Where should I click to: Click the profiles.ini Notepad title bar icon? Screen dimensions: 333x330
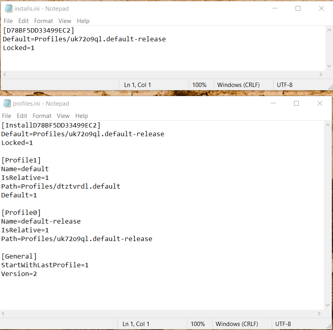7,104
